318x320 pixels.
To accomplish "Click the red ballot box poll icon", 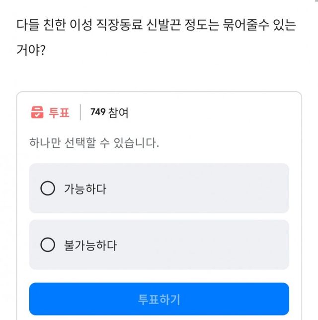I will point(37,113).
